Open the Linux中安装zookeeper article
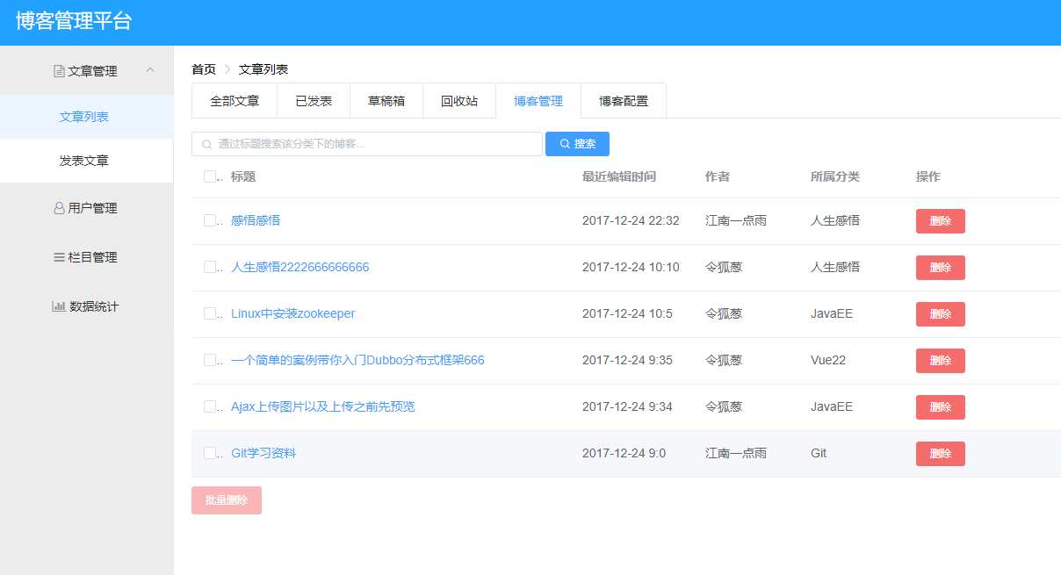Viewport: 1061px width, 575px height. [x=293, y=313]
